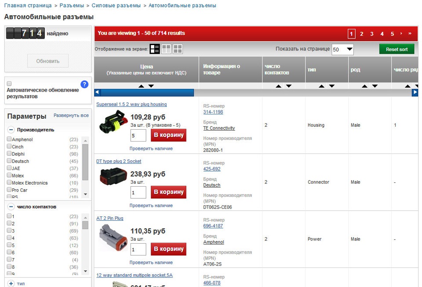
Task: Click quantity field for Superseal housing
Action: click(x=138, y=135)
